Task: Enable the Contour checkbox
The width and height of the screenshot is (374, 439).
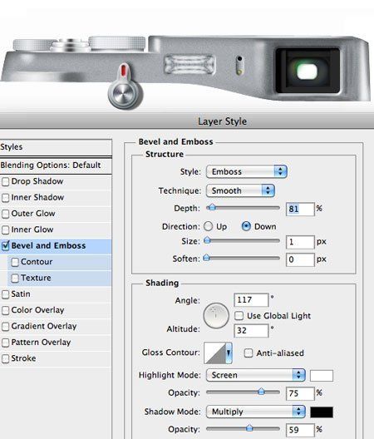Action: (x=15, y=262)
